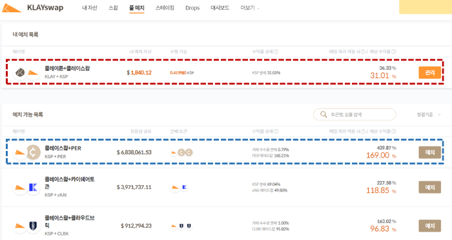Open the 정렬기준 sort dropdown

tap(429, 115)
